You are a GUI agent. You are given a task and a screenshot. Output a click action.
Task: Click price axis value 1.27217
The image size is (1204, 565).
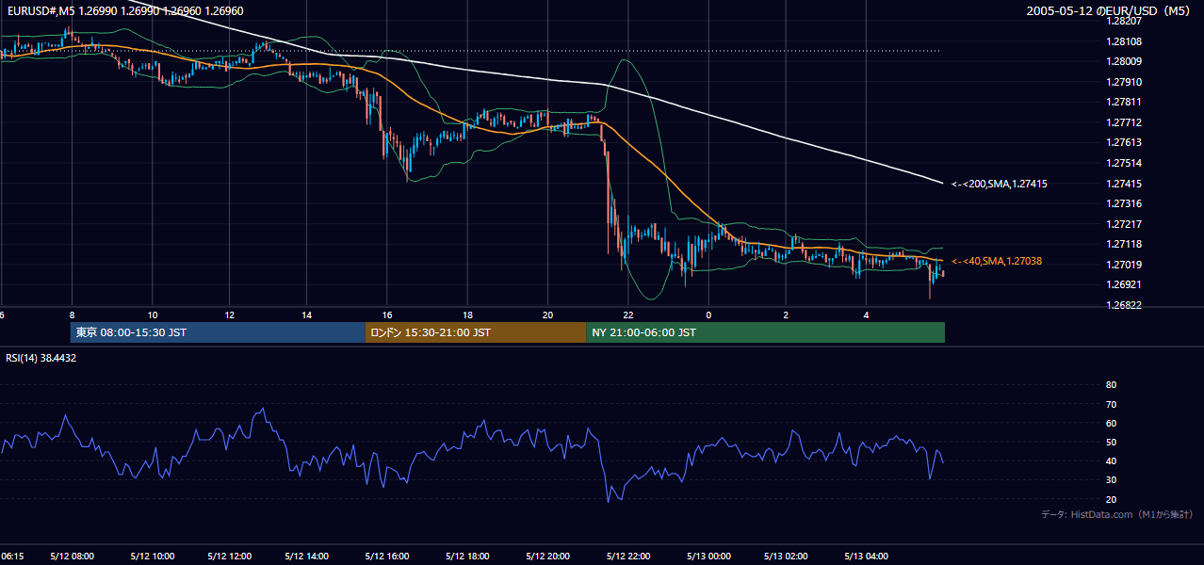1124,224
